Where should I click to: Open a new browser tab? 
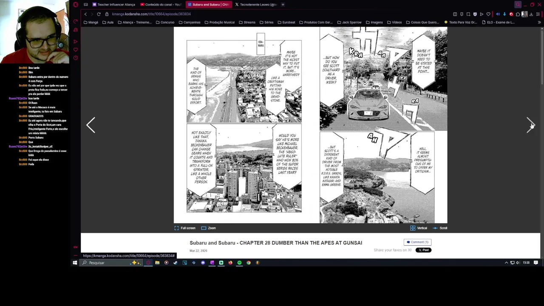click(x=283, y=5)
